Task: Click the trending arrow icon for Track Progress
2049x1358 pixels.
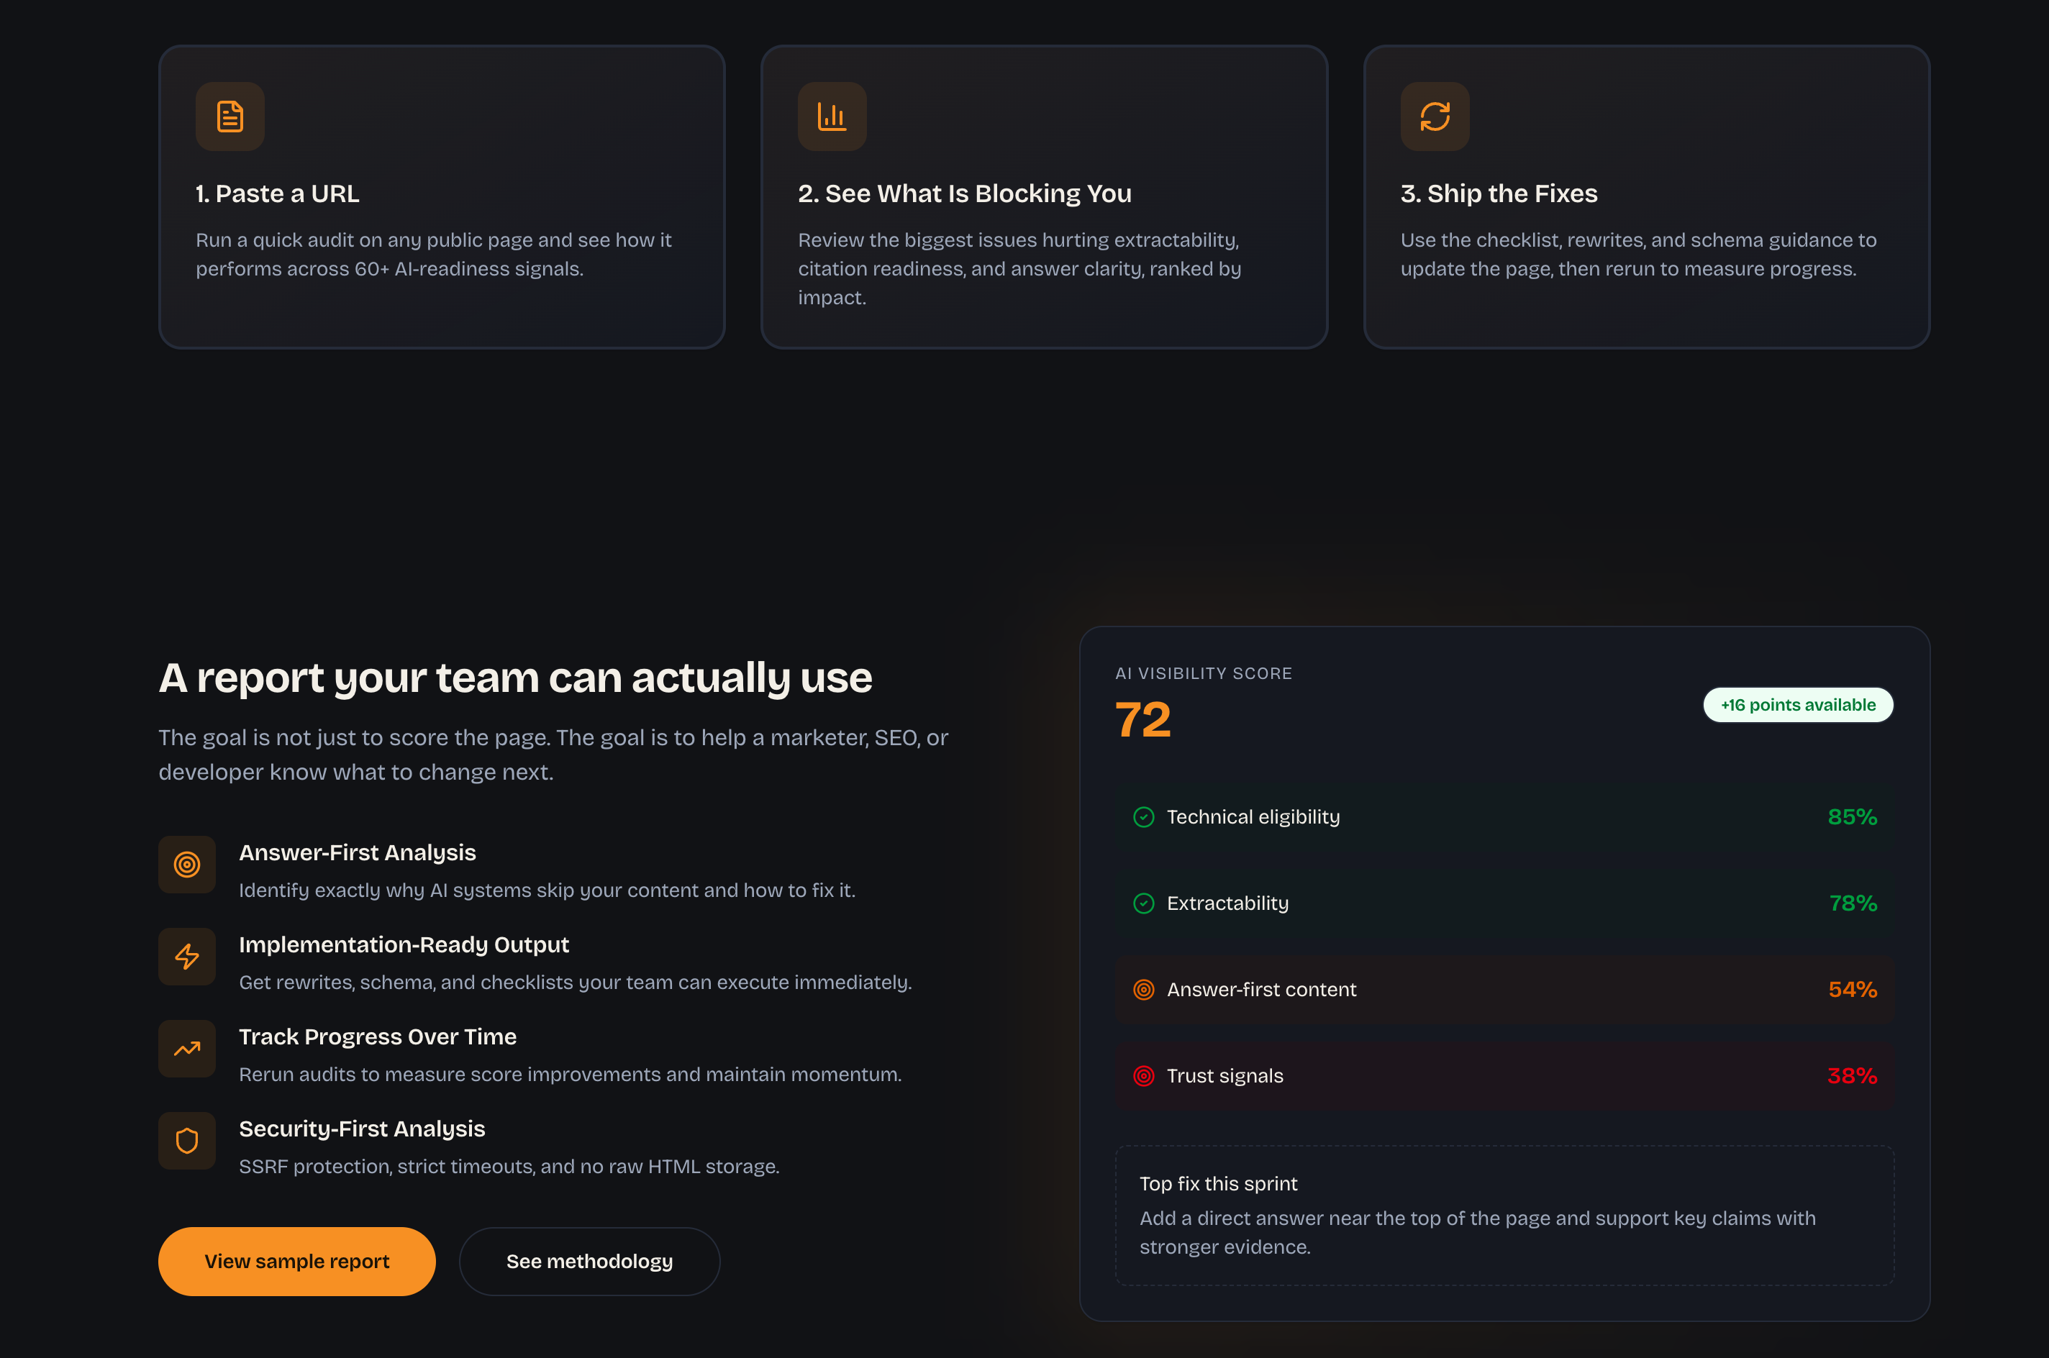Action: pos(187,1049)
